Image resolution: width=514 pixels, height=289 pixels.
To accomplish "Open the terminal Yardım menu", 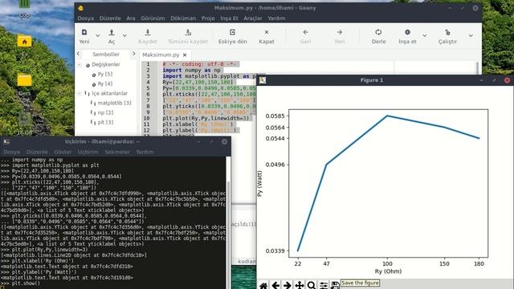I will [145, 152].
